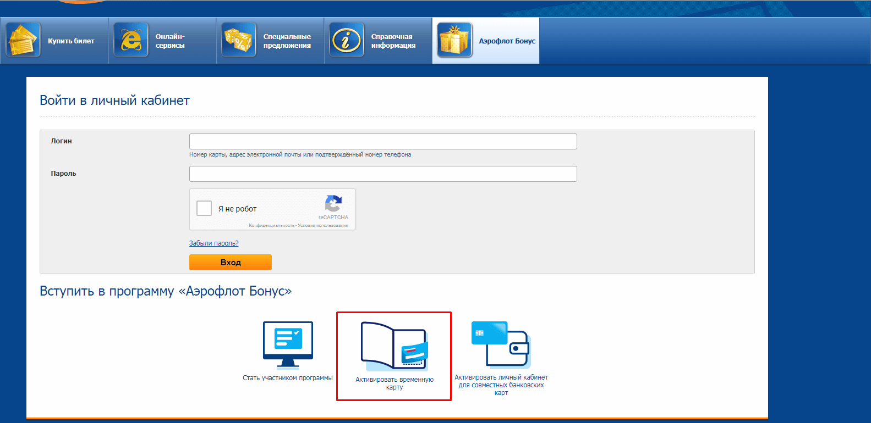Click the wallet with bank card icon

pos(501,344)
